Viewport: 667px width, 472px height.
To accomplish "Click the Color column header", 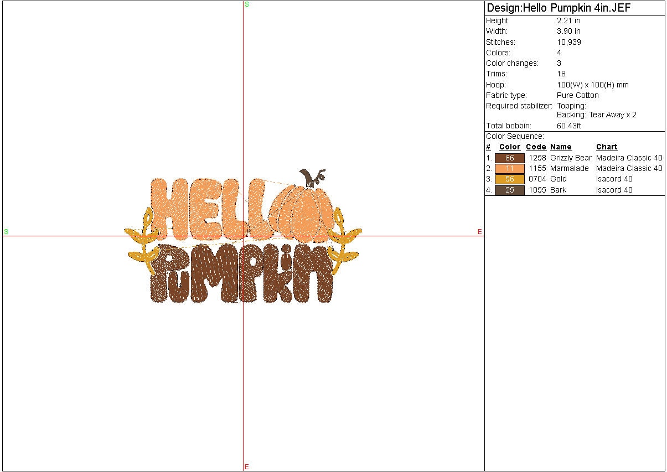I will (509, 147).
